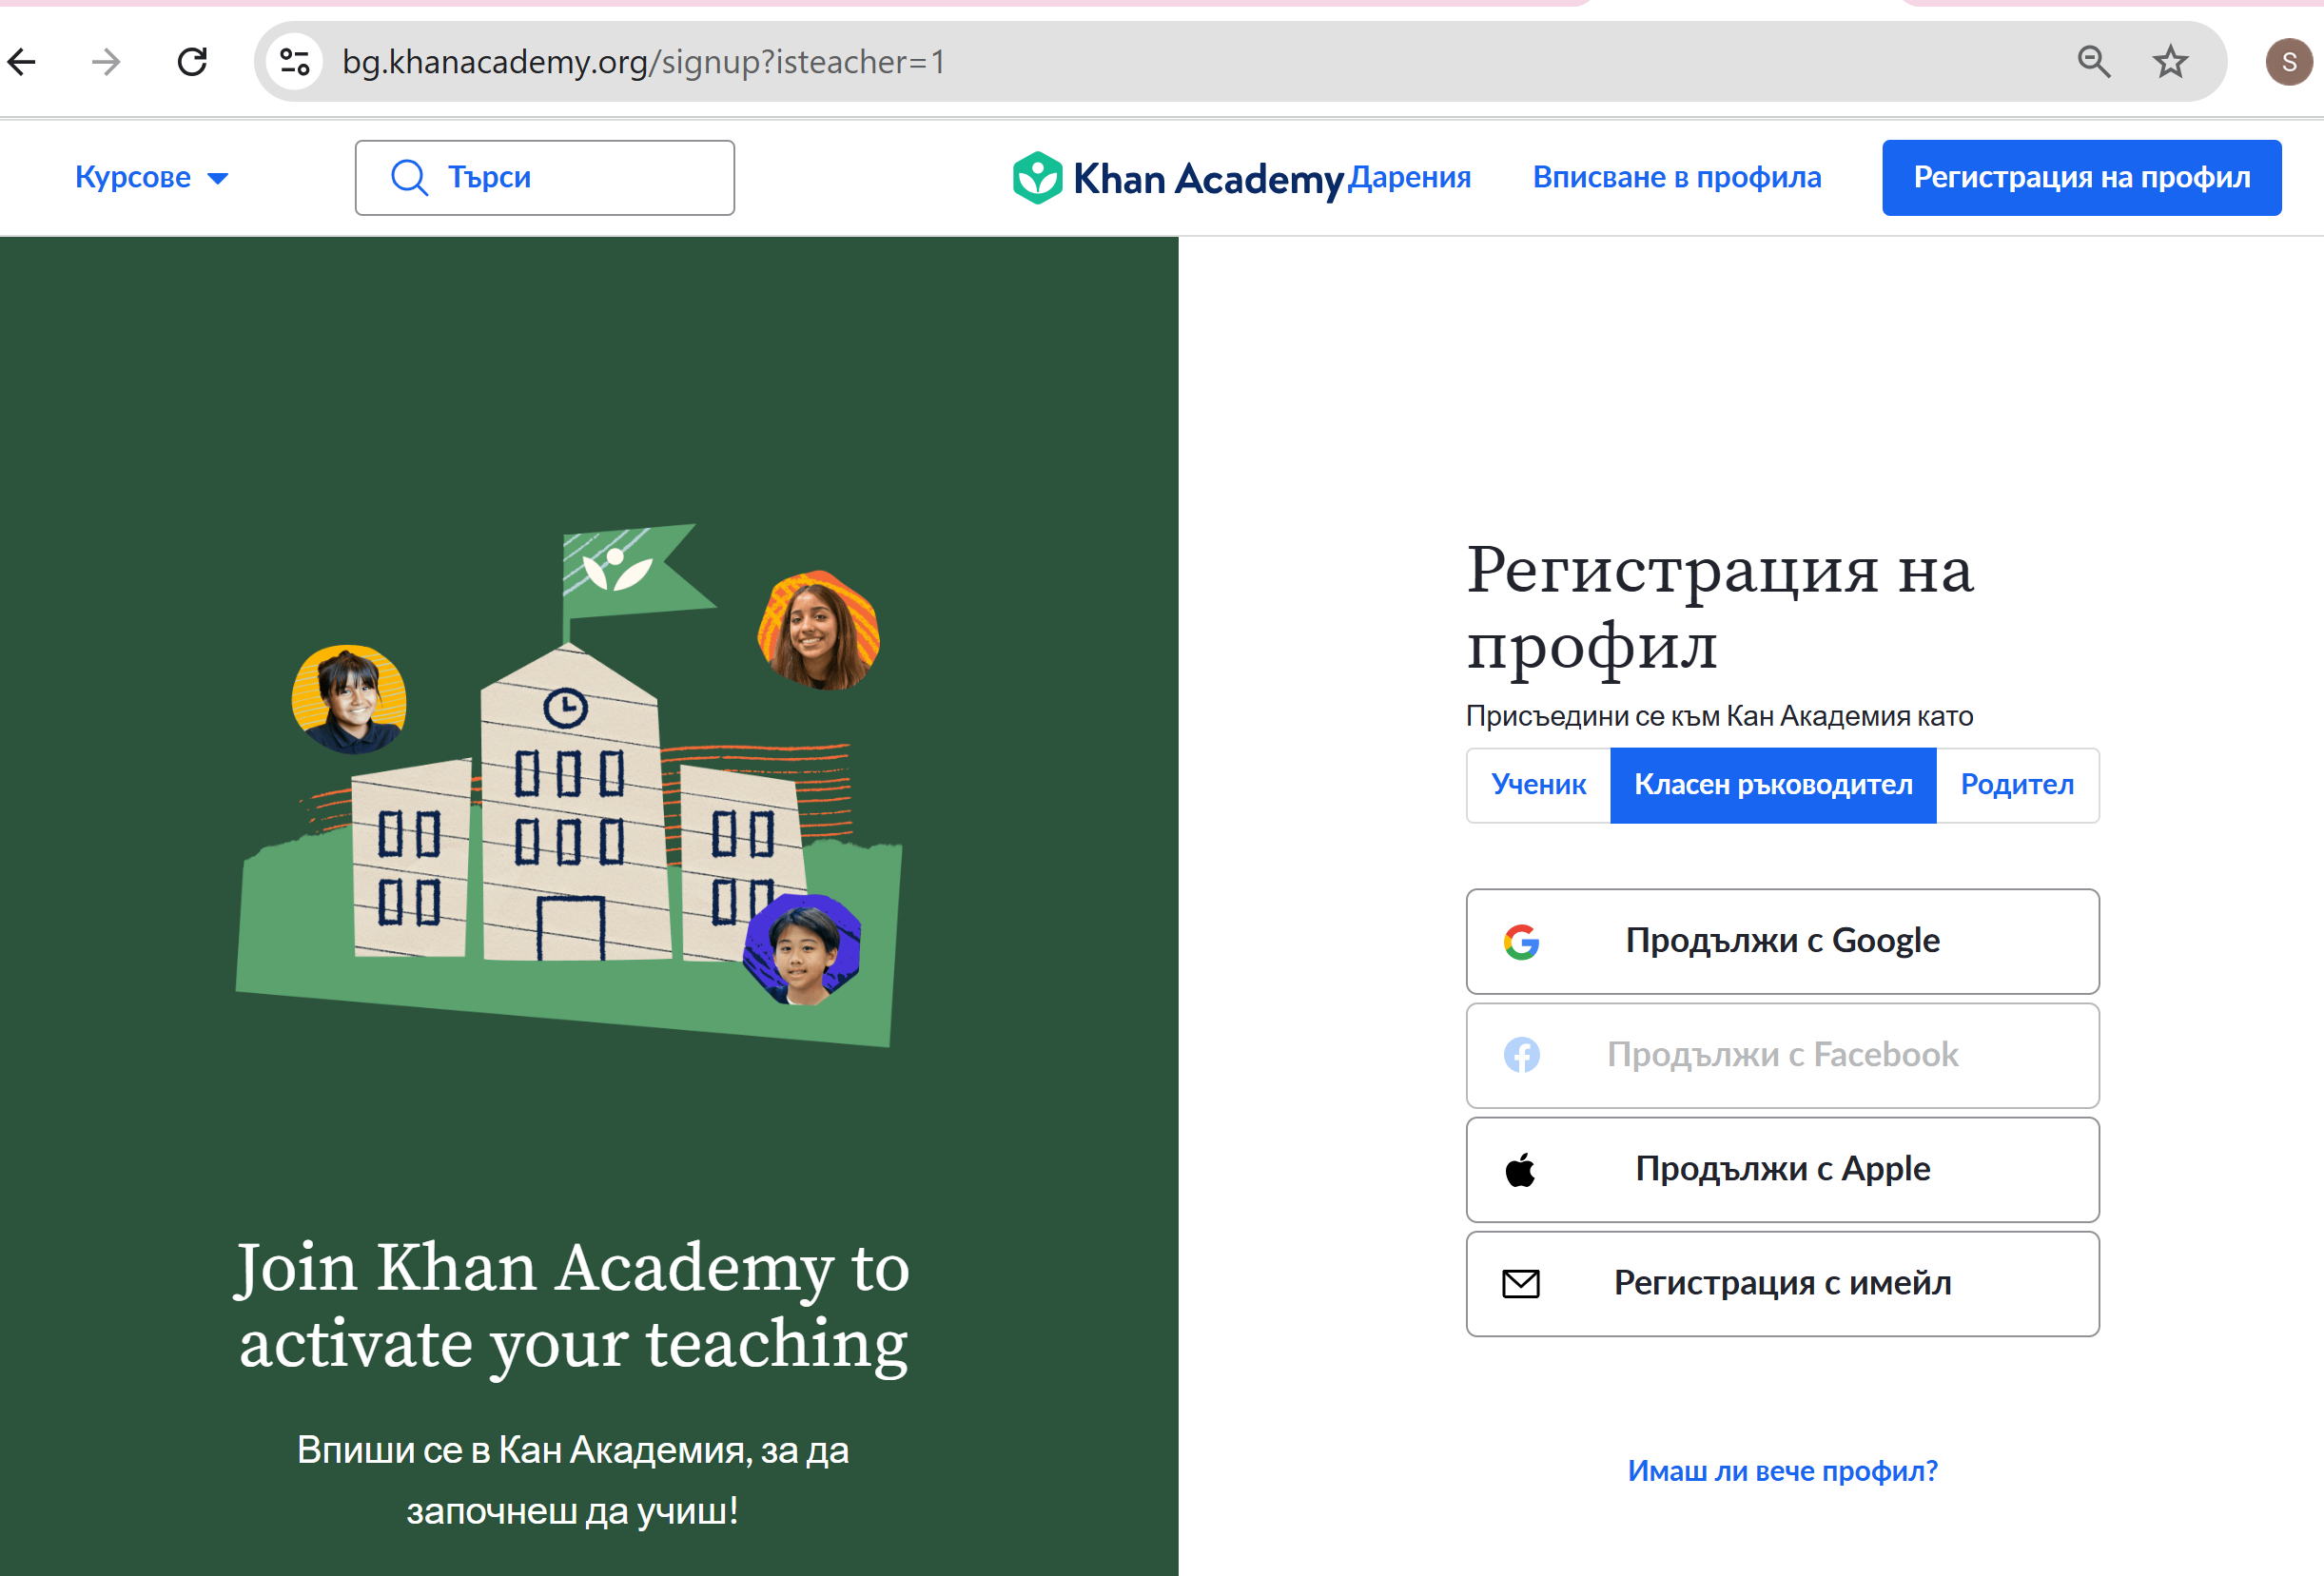The width and height of the screenshot is (2324, 1576).
Task: Click the woman portrait on orange background
Action: tap(818, 629)
